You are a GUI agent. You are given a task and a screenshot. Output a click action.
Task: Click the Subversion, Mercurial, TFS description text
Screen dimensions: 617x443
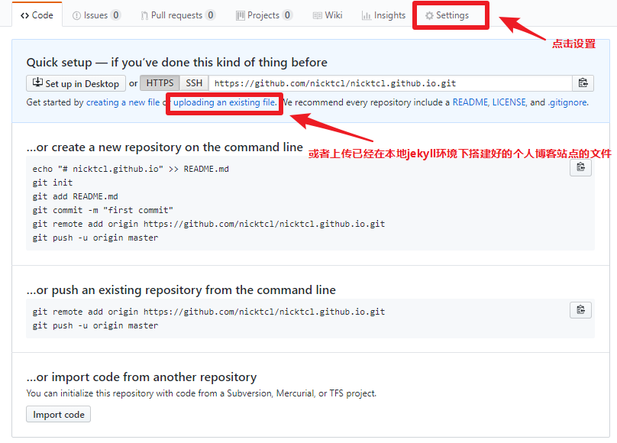202,393
